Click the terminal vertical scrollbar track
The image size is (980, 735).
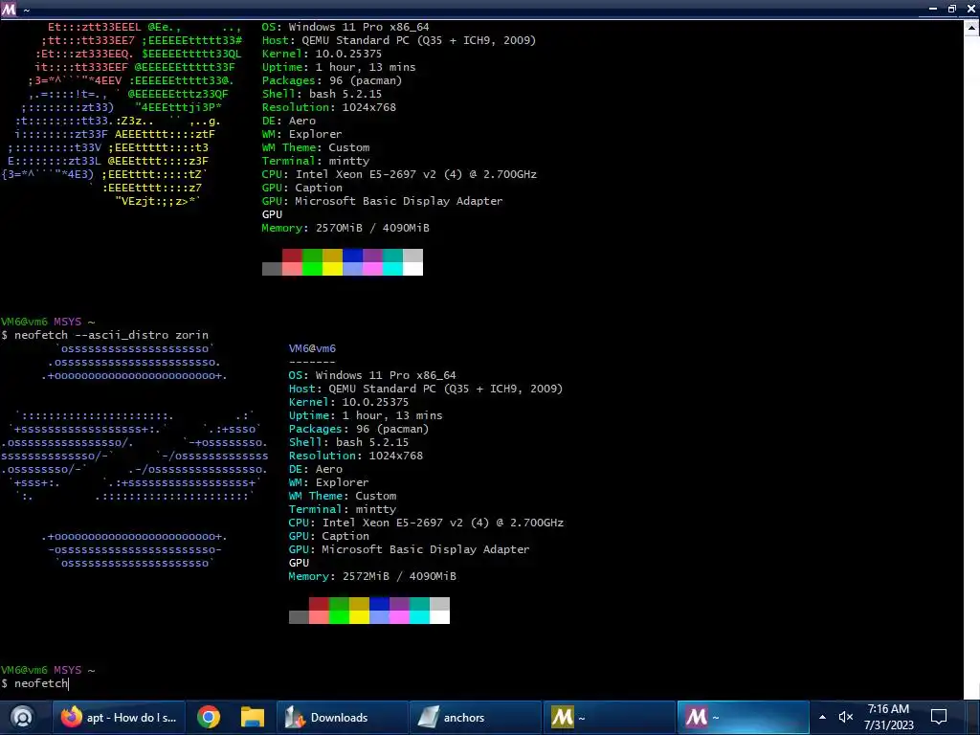[x=972, y=367]
